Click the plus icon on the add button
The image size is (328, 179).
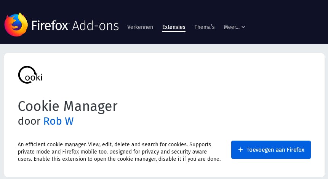(240, 150)
